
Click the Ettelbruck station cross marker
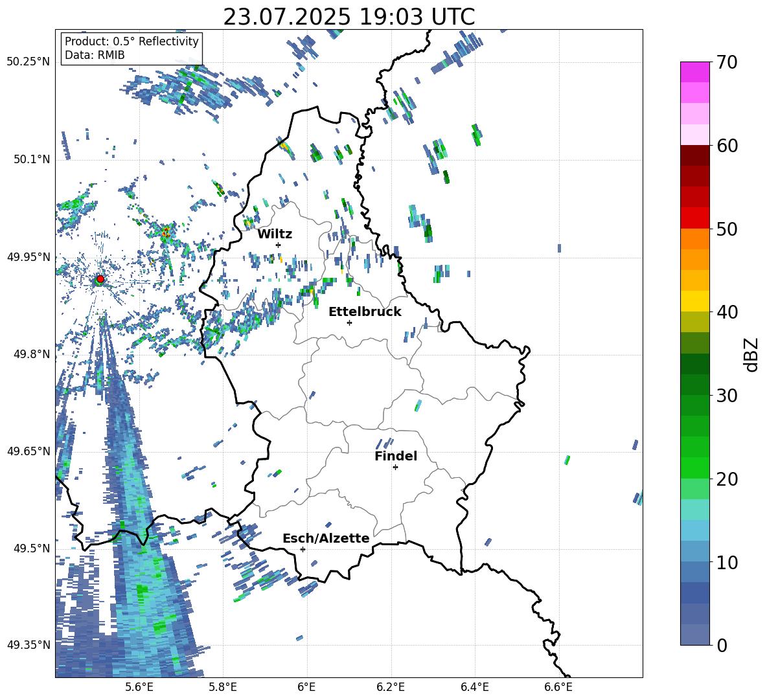tap(349, 322)
